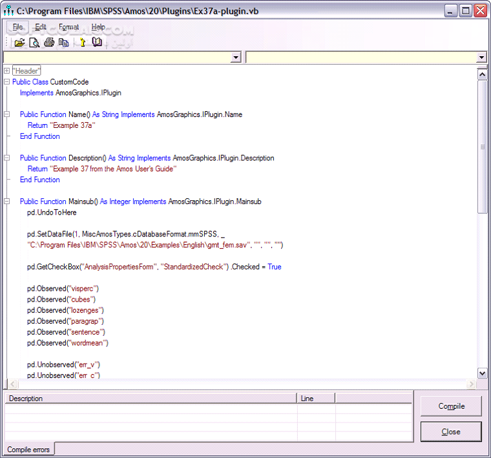Open the left class selector dropdown
The image size is (491, 458).
(236, 57)
